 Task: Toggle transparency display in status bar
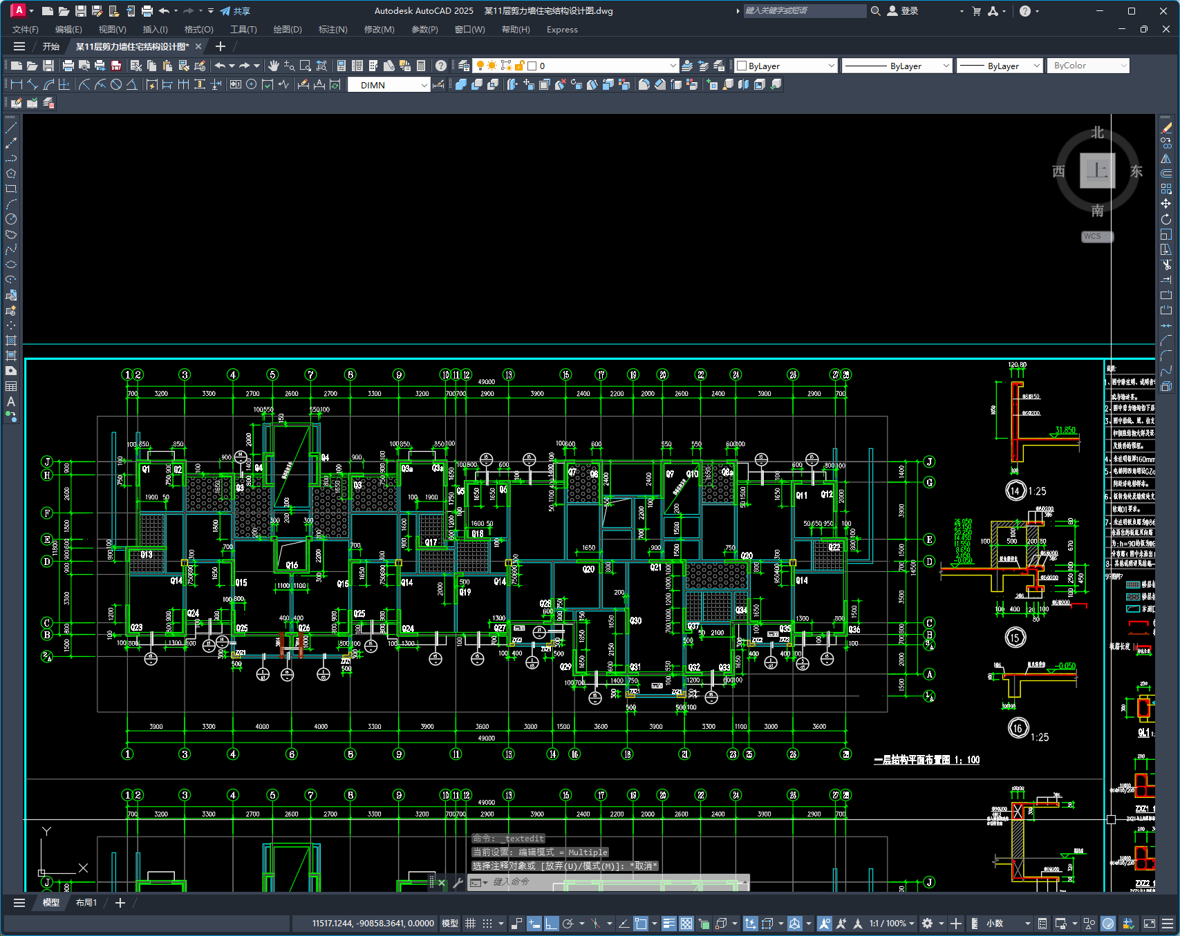coord(686,924)
